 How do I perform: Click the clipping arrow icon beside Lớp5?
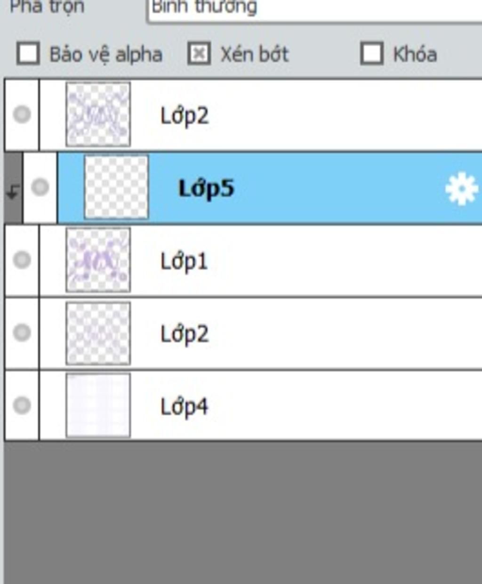point(13,191)
